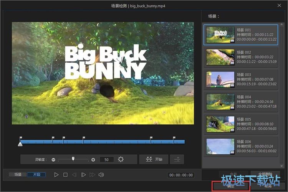
Task: Click duration text 持续时间：00:00:07:08
Action: click(255, 79)
